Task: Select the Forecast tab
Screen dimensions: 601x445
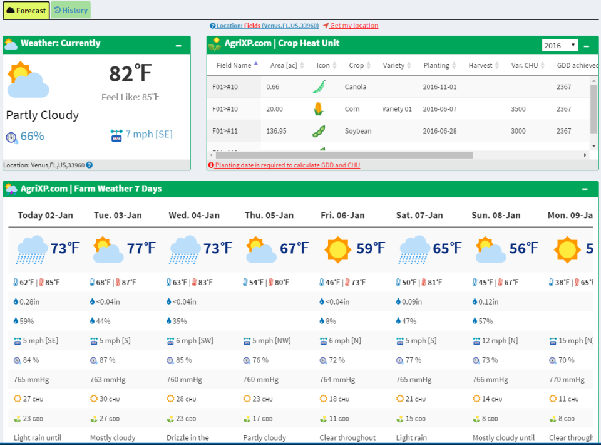Action: pyautogui.click(x=26, y=10)
